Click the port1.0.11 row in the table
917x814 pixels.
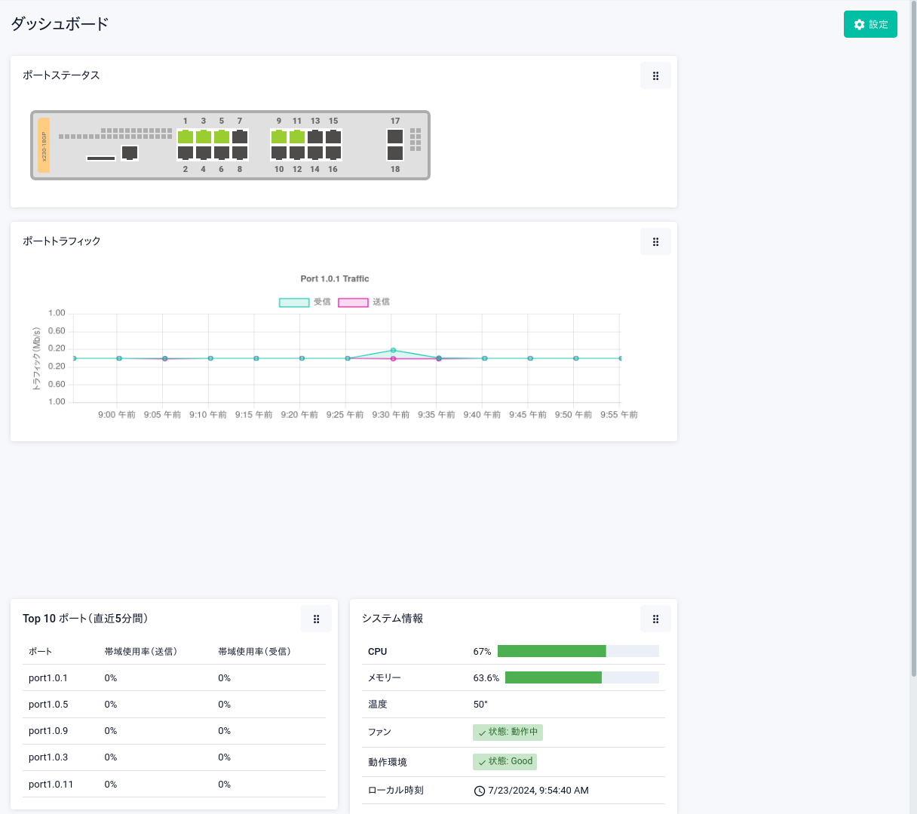51,784
